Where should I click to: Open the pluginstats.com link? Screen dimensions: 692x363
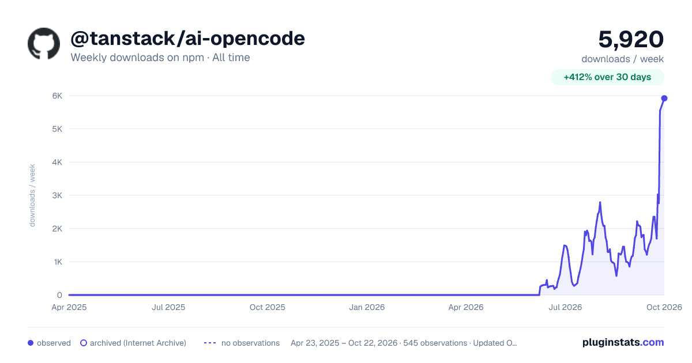click(x=623, y=342)
